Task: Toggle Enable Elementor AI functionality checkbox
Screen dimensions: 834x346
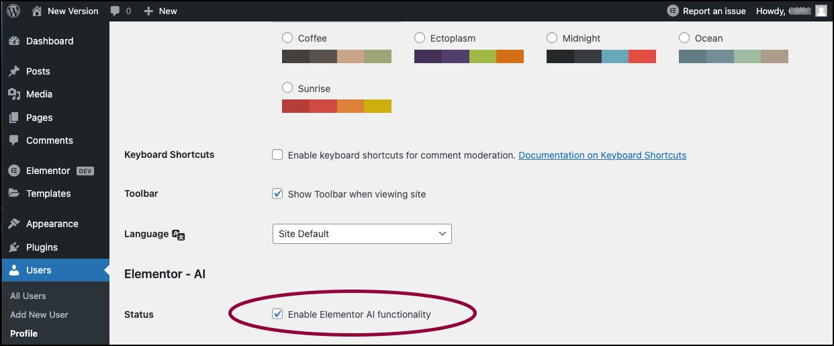Action: pos(277,314)
